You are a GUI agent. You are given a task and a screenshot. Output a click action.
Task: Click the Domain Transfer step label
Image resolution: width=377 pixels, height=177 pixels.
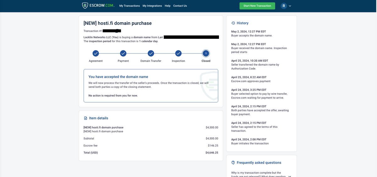(x=151, y=61)
